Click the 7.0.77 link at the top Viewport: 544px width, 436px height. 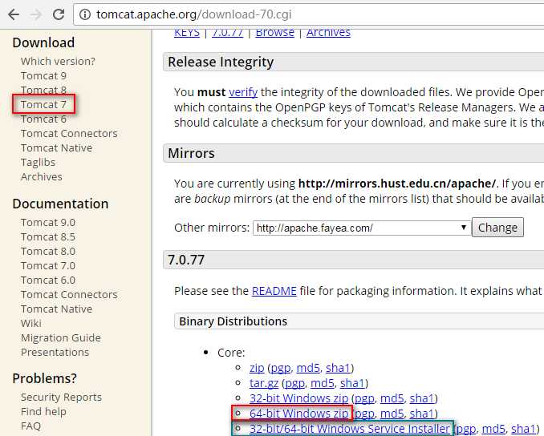[x=228, y=33]
